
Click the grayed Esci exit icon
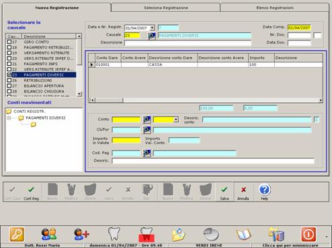[x=147, y=190]
